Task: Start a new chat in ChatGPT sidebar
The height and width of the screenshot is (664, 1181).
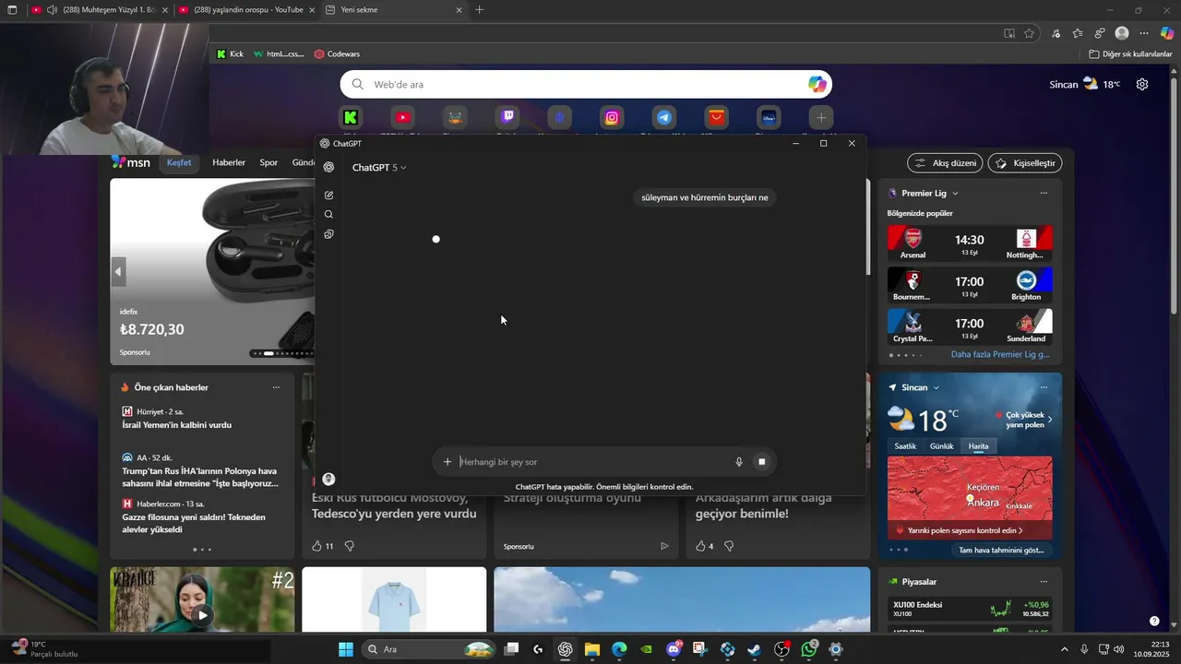Action: click(328, 196)
